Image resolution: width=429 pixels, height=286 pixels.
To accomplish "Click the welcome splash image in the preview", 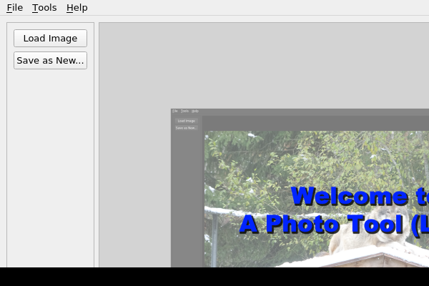I will [x=300, y=188].
